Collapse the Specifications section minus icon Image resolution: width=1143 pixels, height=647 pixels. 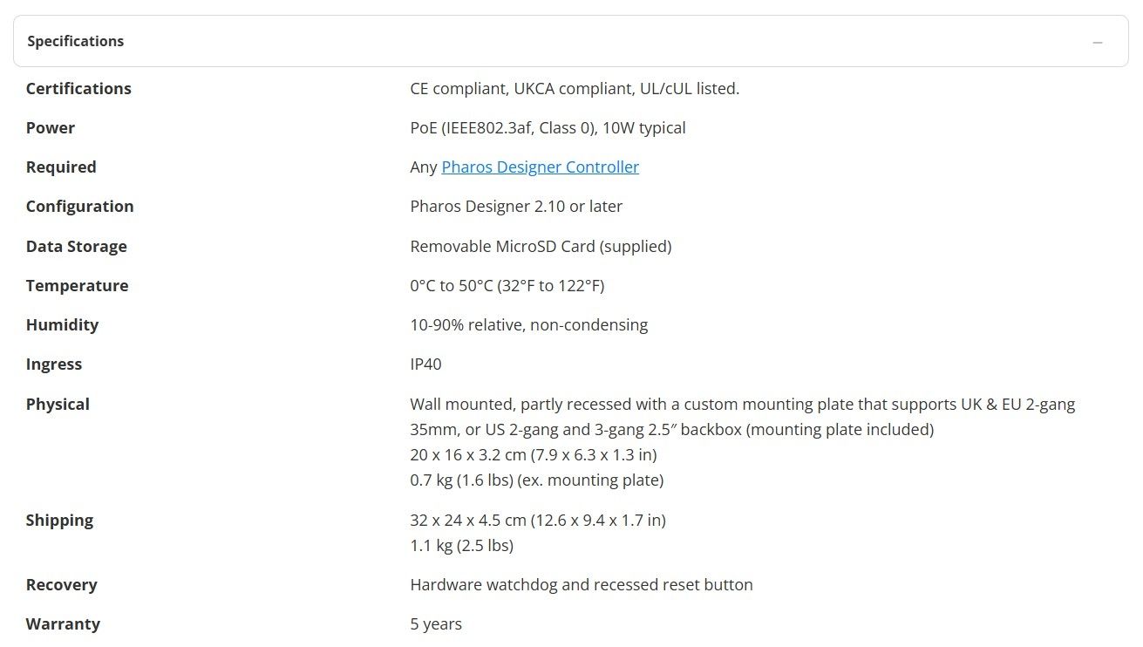click(1098, 42)
